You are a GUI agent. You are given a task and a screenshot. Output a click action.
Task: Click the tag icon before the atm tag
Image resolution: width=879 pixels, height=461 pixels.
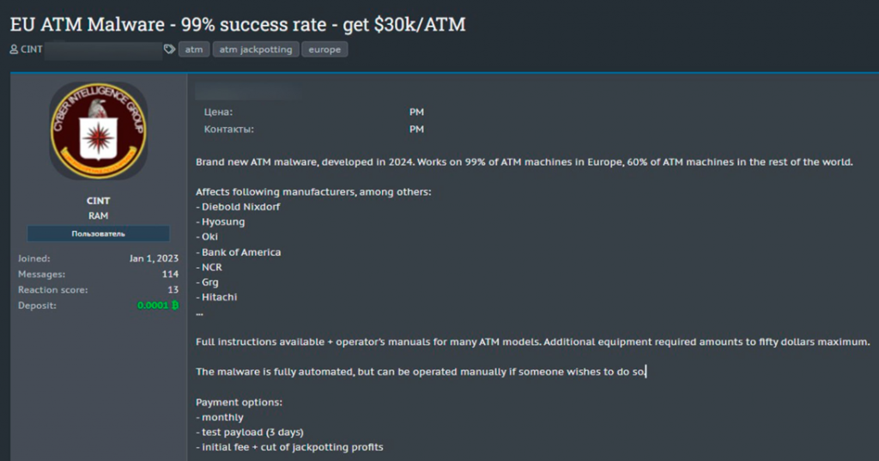169,50
